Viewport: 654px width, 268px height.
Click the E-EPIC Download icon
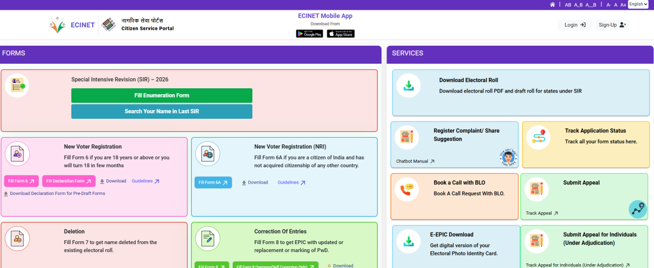[x=408, y=241]
